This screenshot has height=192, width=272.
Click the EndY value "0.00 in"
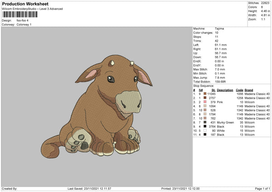click(219, 65)
